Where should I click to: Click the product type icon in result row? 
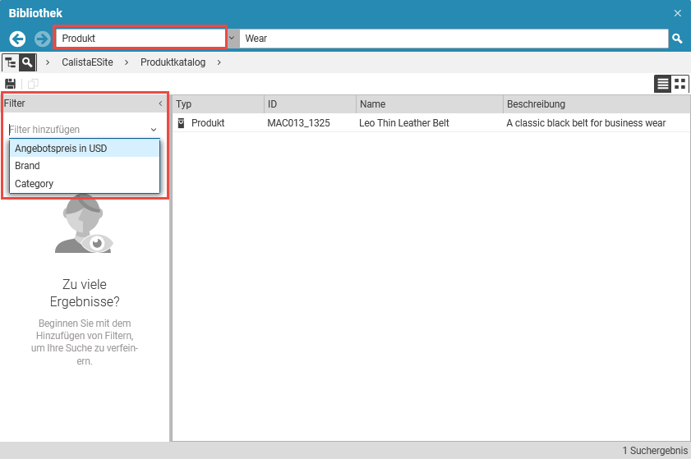[x=182, y=123]
